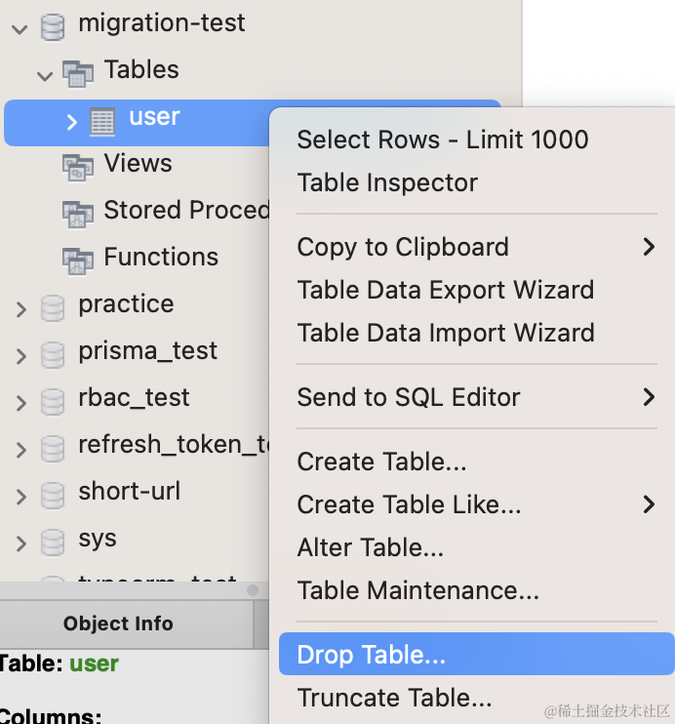This screenshot has width=675, height=724.
Task: Click the user table icon
Action: [102, 121]
